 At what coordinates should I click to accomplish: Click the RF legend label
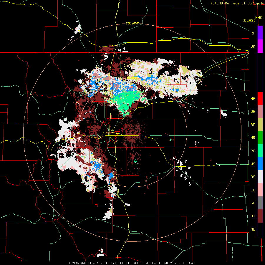point(253,33)
